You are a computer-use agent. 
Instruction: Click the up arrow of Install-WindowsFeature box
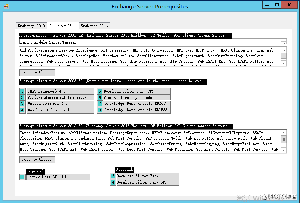click(284, 133)
